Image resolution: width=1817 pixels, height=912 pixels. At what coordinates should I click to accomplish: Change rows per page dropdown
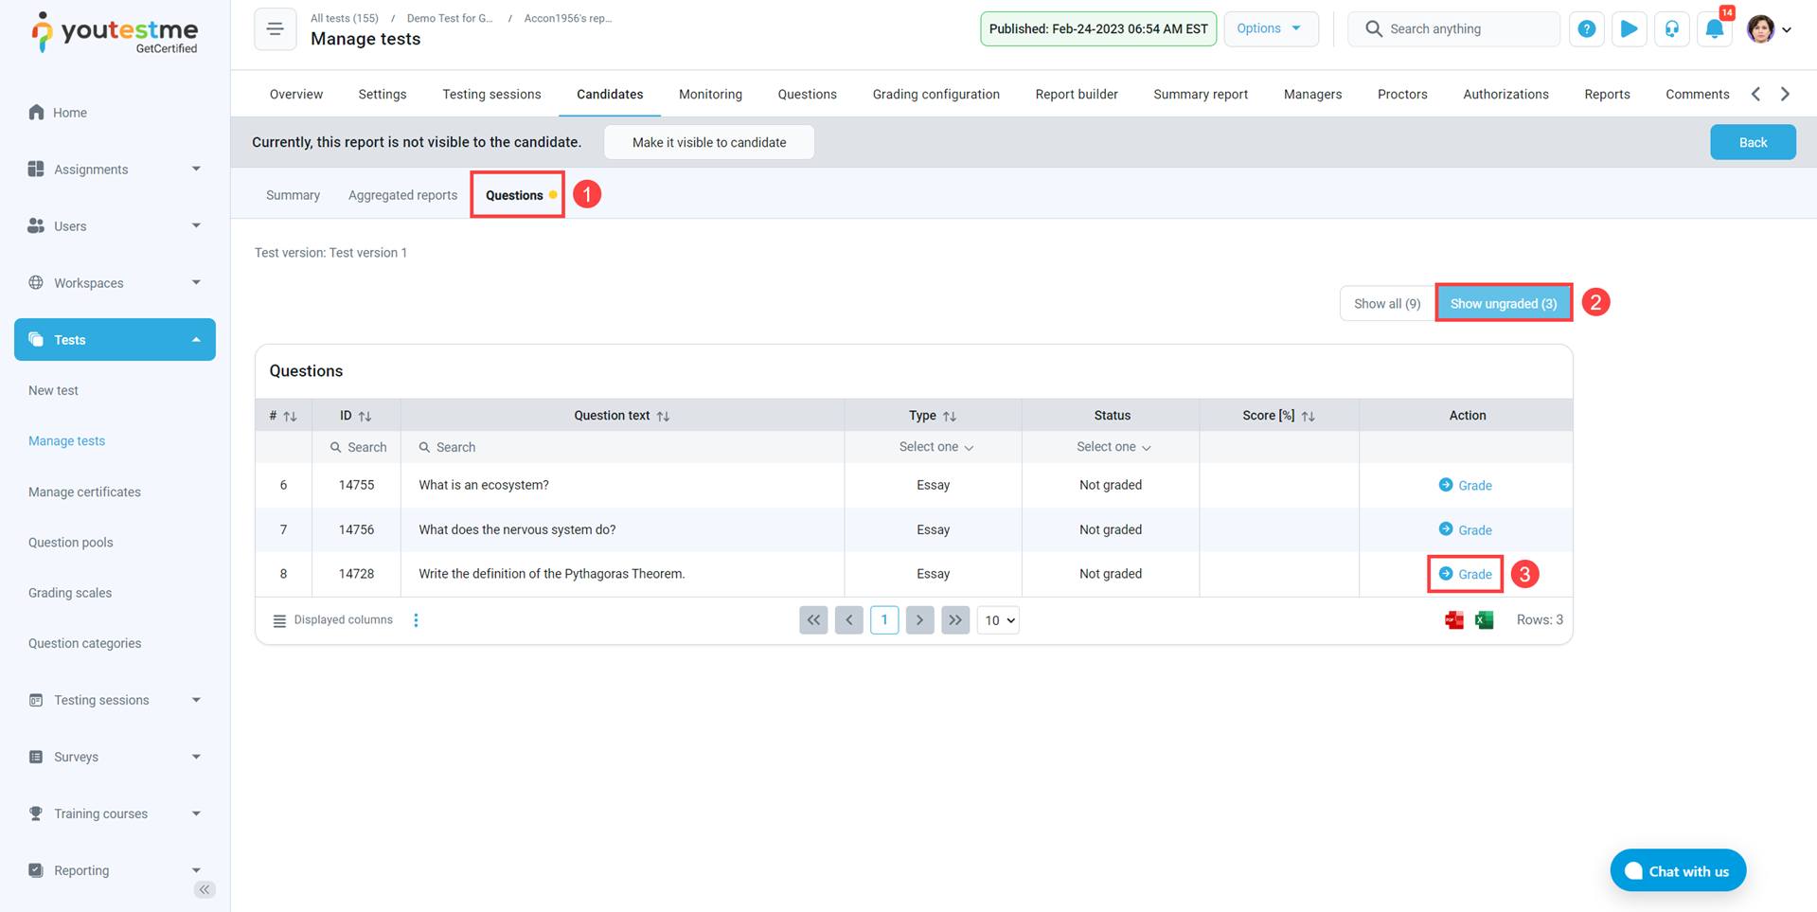[x=998, y=620]
